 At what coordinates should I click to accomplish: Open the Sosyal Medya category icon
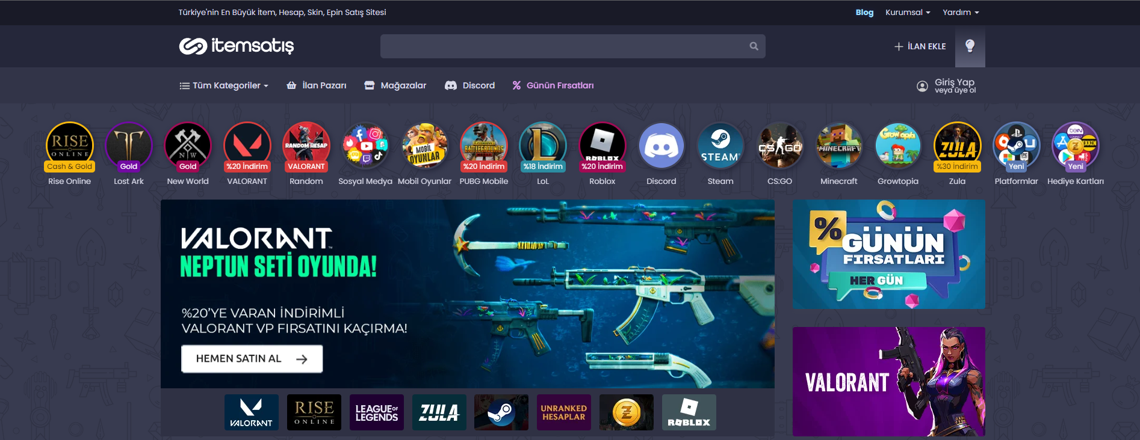click(x=365, y=146)
